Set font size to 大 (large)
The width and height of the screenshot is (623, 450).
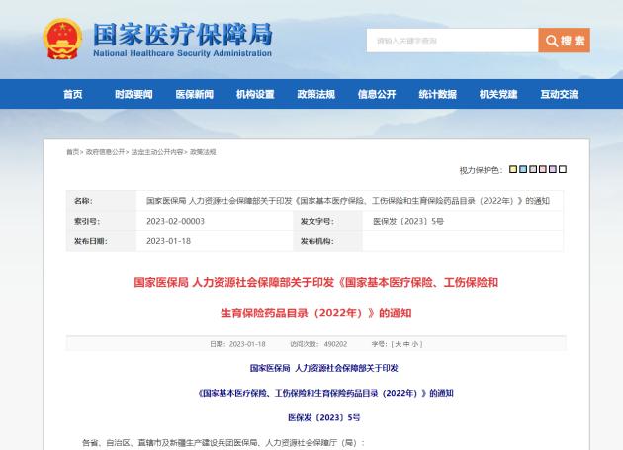click(x=399, y=344)
